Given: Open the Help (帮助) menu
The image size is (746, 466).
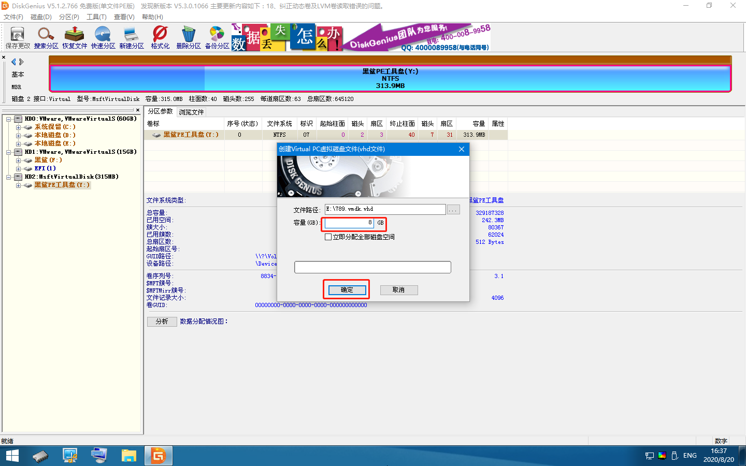Looking at the screenshot, I should (x=152, y=17).
